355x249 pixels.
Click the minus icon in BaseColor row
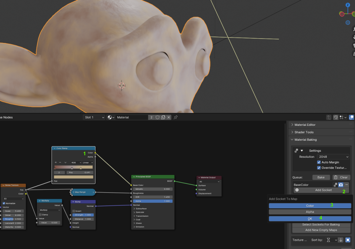coord(346,185)
